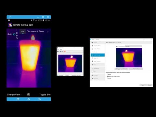
Task: Click the Resolution text in SmartCam status bar
Action: 76,75
